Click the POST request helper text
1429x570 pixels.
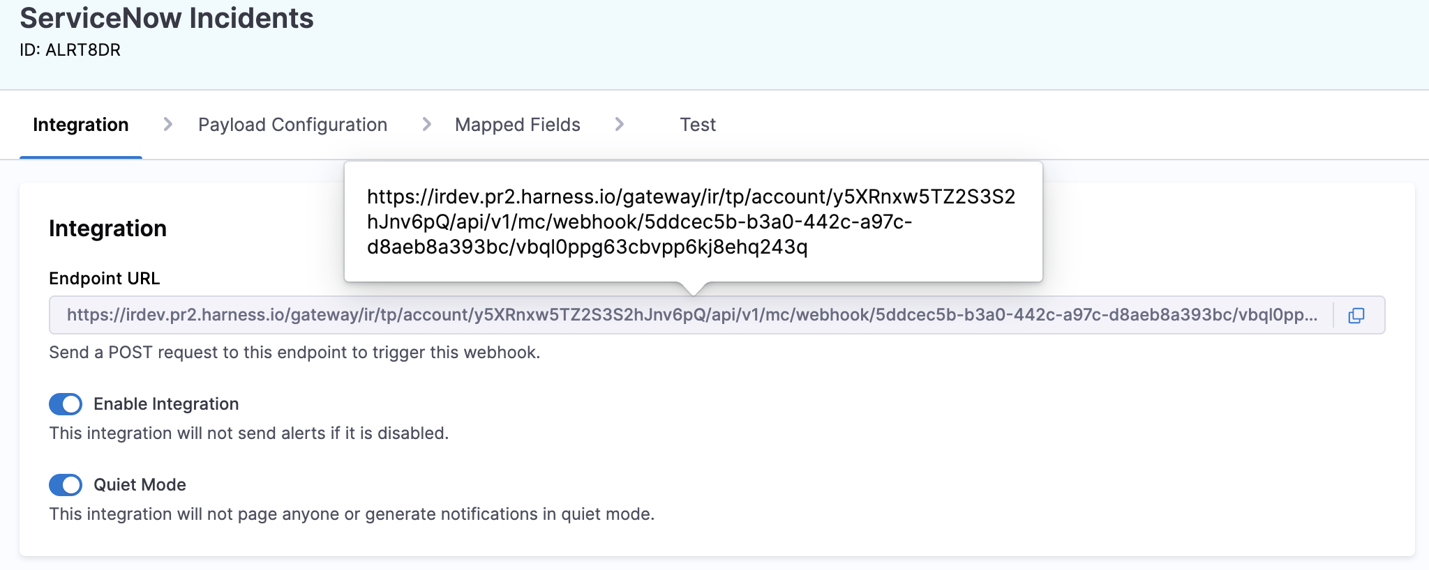tap(294, 353)
